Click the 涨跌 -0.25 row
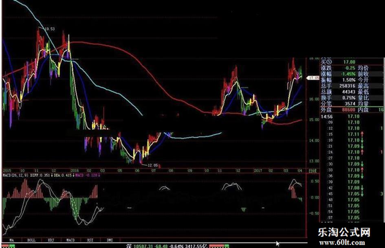The image size is (385, 248). pyautogui.click(x=338, y=68)
